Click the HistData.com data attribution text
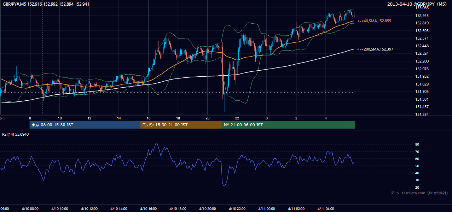Screen dimensions: 452x212 419,193
